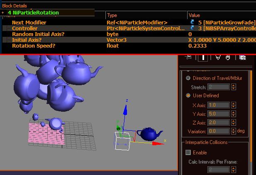Click the Stretch spinner arrows
This screenshot has height=175, width=256.
click(x=234, y=87)
